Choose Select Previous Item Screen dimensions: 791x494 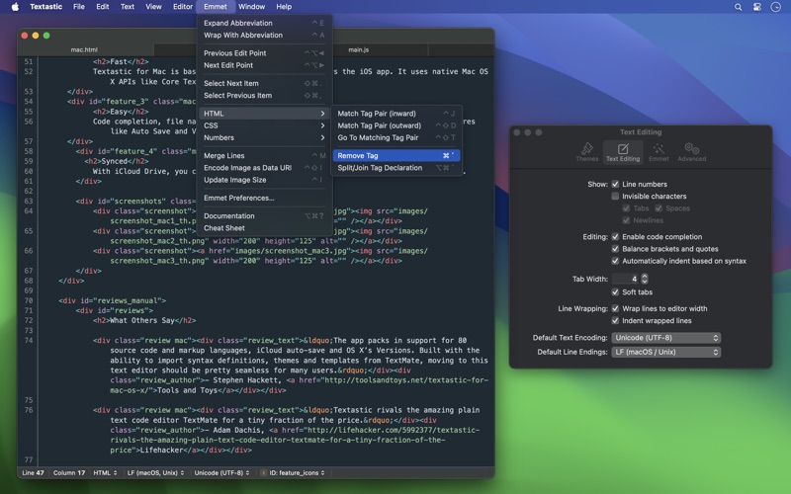[x=264, y=95]
